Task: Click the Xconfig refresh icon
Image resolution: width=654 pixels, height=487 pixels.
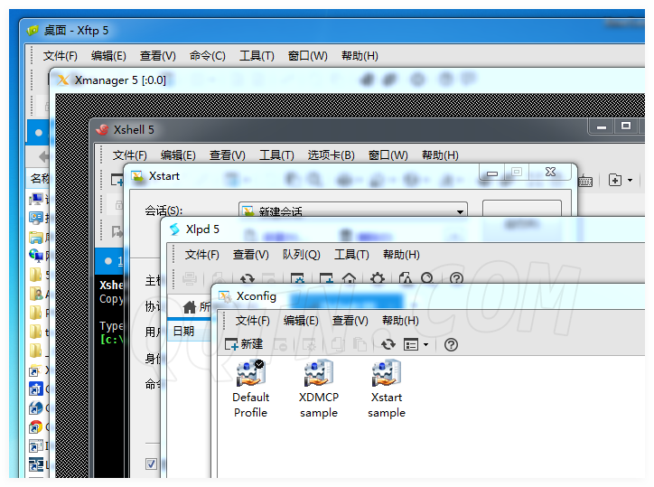Action: (388, 344)
